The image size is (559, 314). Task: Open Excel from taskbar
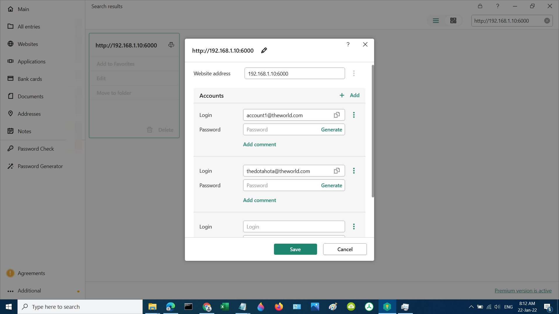point(224,307)
